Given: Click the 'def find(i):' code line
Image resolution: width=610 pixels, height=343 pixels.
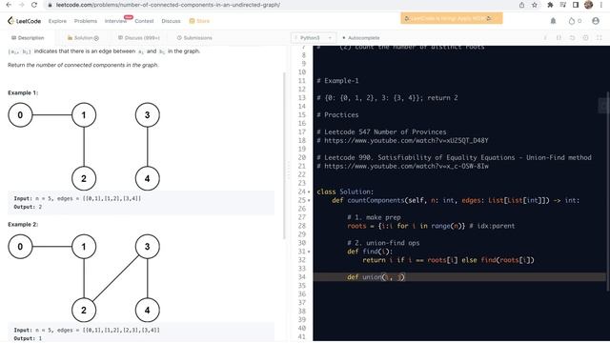Looking at the screenshot, I should point(370,252).
